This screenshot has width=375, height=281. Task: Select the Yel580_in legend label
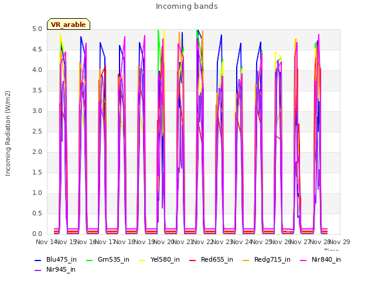pyautogui.click(x=165, y=260)
